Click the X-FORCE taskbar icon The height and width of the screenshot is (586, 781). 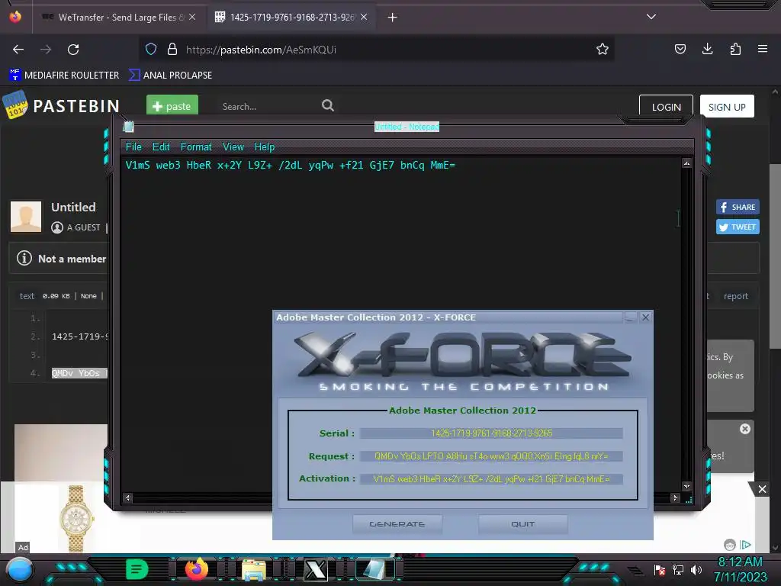click(x=315, y=570)
